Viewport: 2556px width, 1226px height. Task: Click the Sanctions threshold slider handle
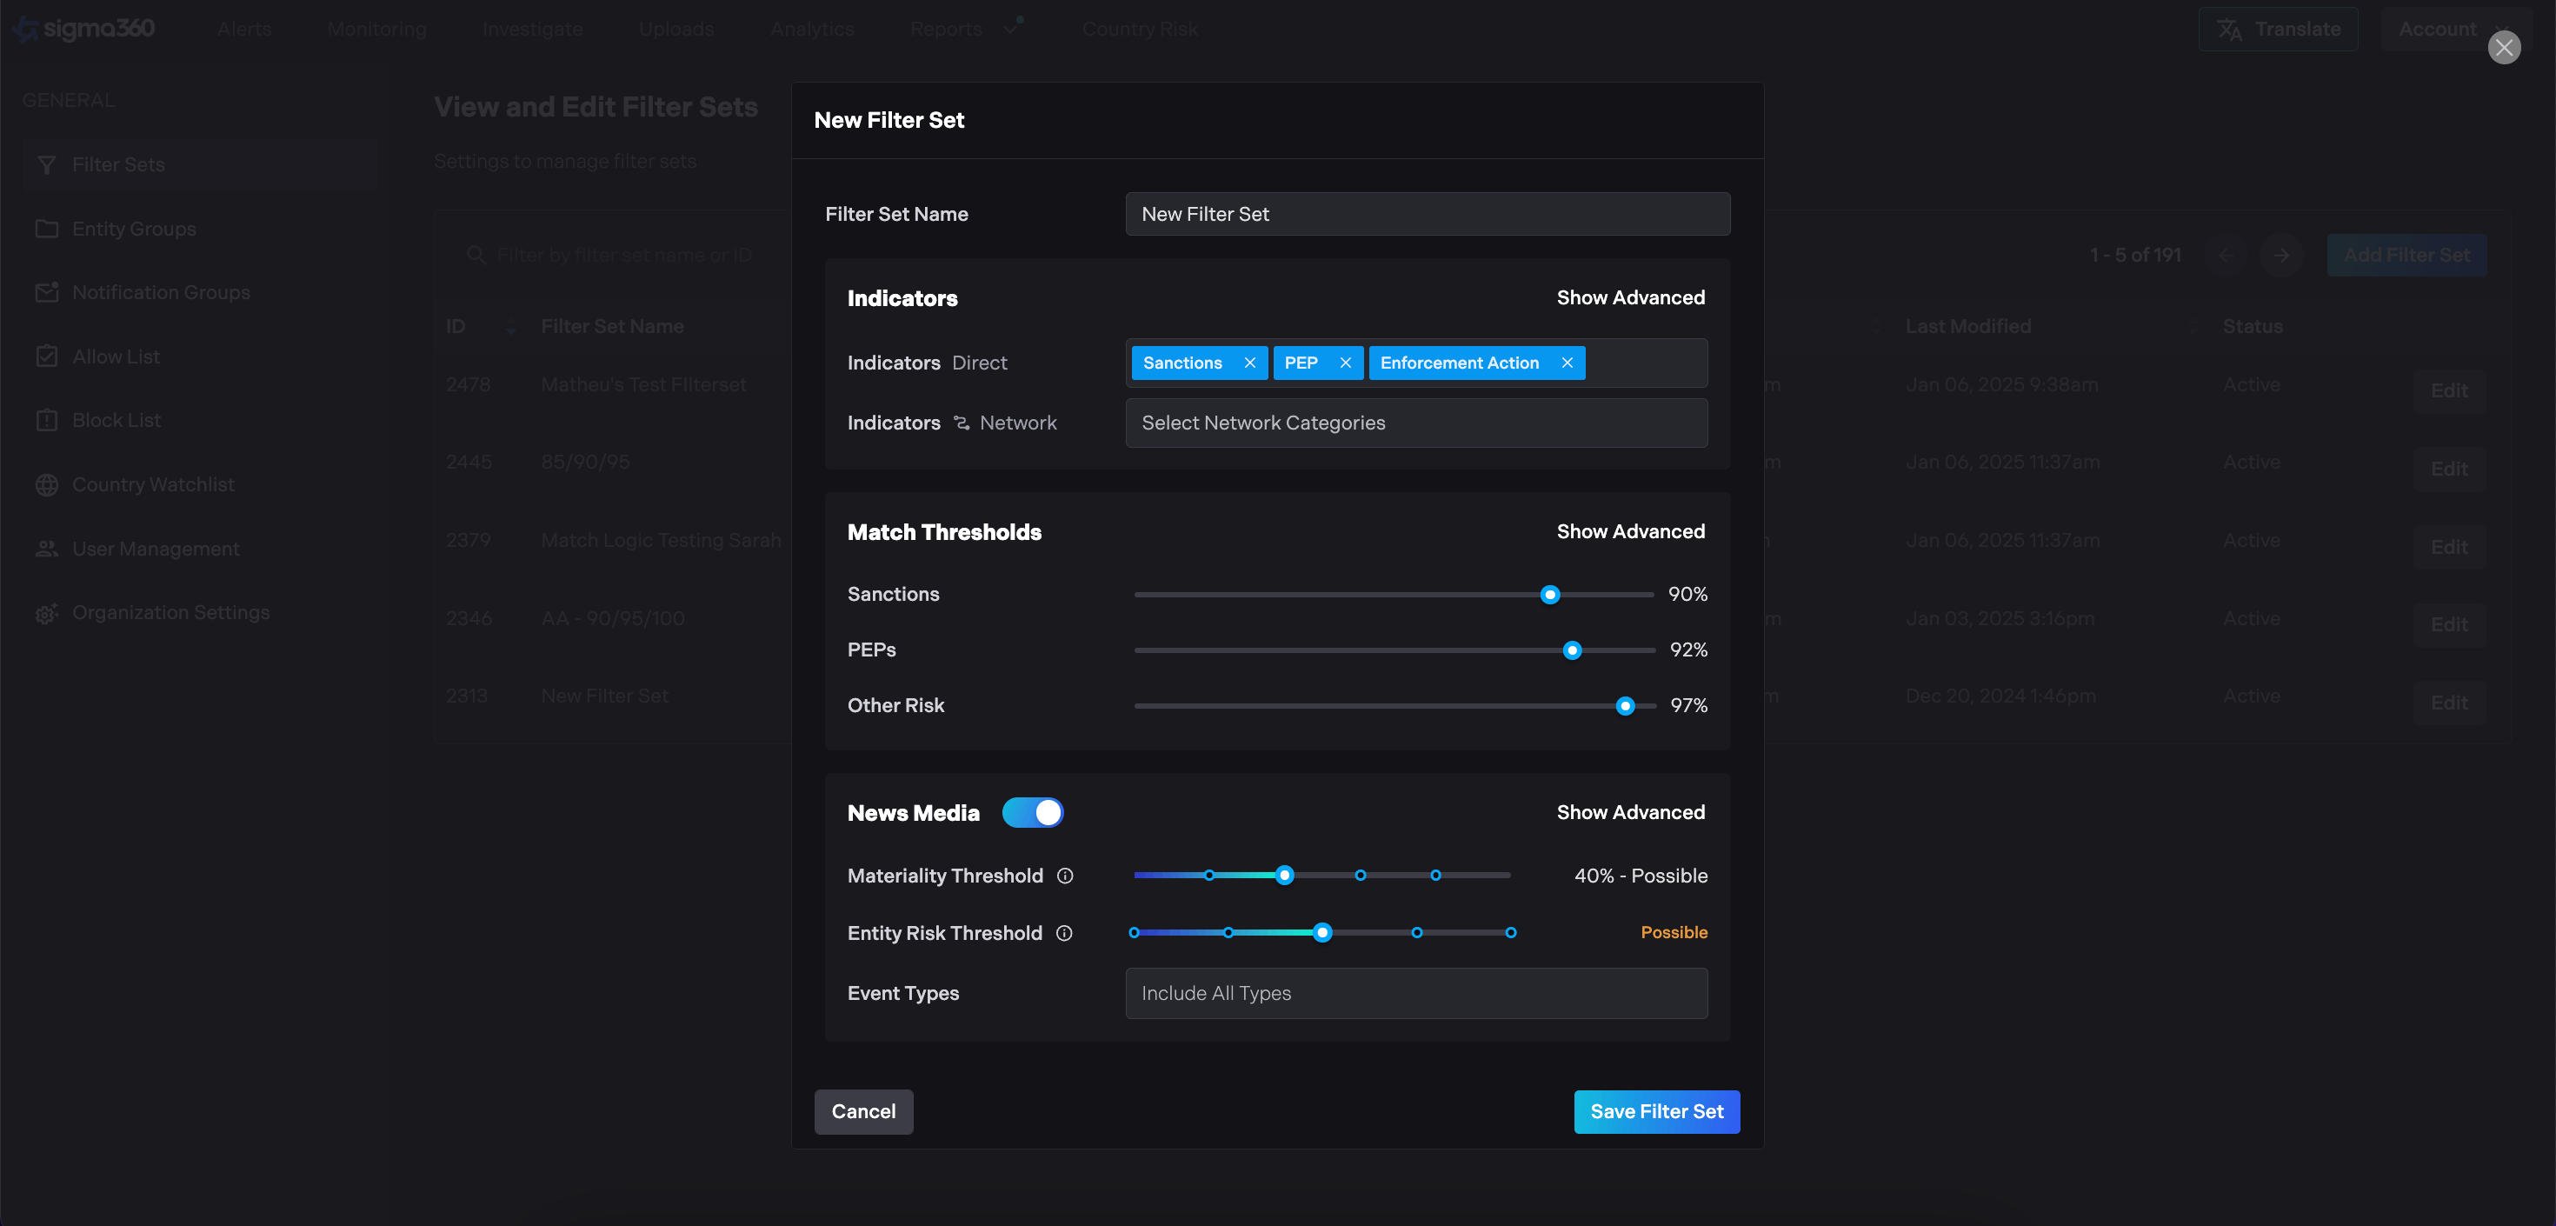pos(1549,595)
